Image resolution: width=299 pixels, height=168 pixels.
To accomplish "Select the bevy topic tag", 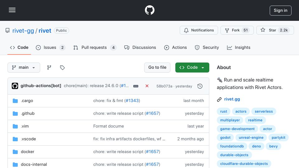I will (273, 147).
